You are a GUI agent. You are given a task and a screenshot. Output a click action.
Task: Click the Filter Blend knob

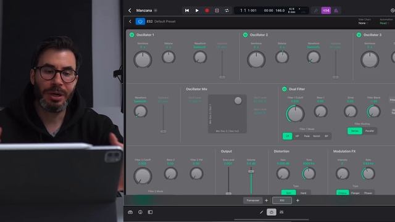[x=373, y=111]
